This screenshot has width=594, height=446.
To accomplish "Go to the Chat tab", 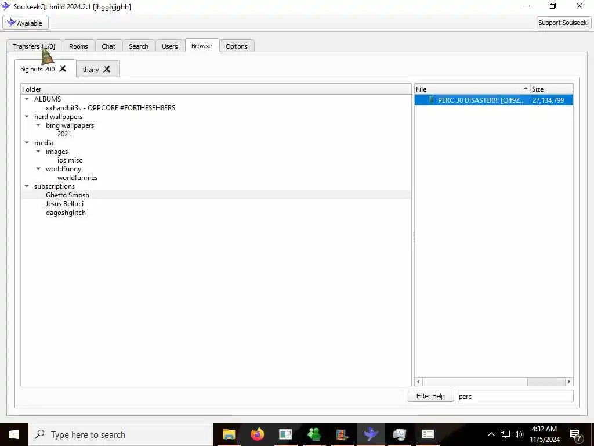I will [108, 46].
